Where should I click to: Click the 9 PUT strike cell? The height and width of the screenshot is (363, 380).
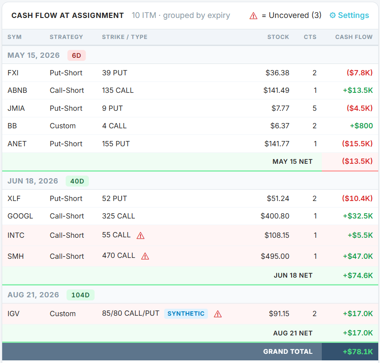[112, 108]
